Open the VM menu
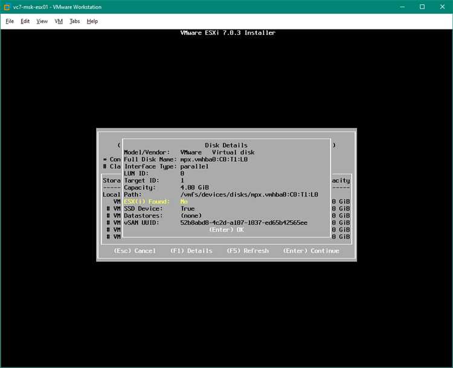453x368 pixels. (x=59, y=21)
